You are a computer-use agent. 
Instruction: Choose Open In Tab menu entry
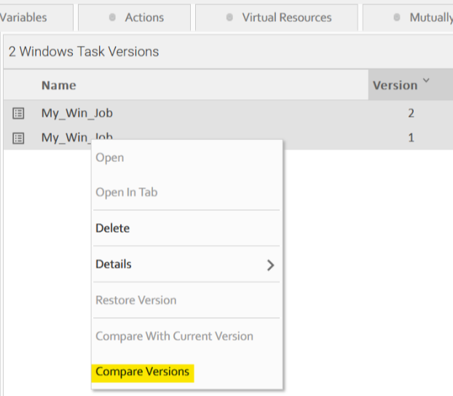tap(126, 193)
